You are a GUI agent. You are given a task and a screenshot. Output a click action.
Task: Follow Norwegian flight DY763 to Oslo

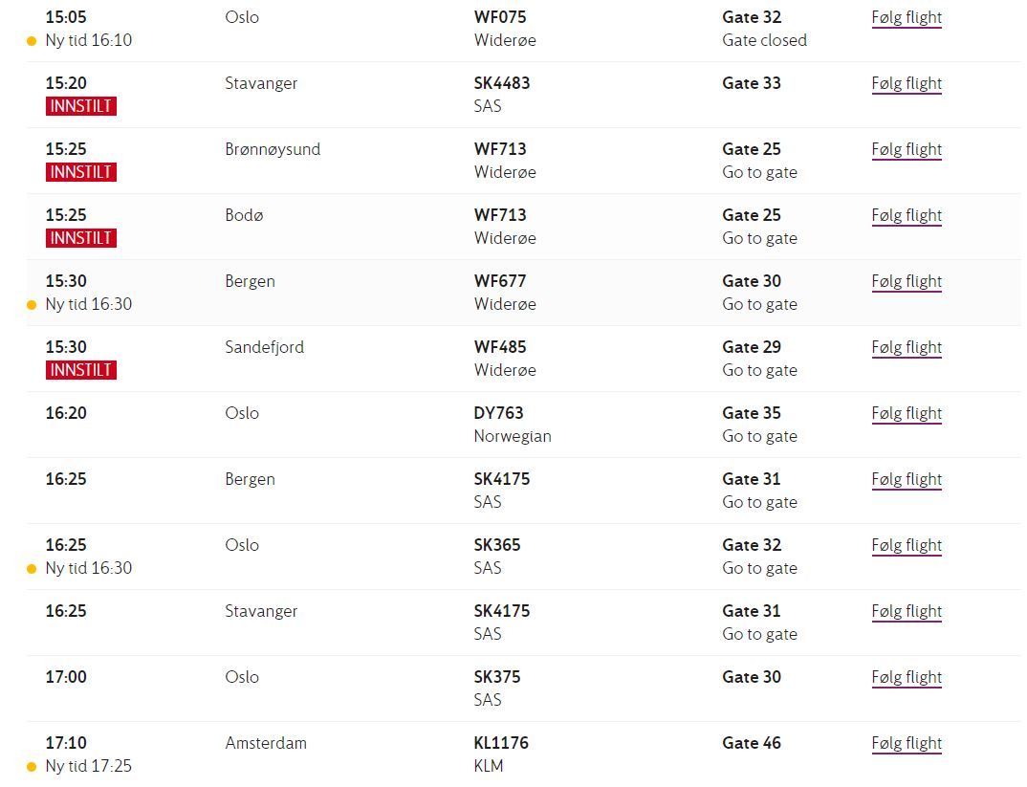[907, 414]
